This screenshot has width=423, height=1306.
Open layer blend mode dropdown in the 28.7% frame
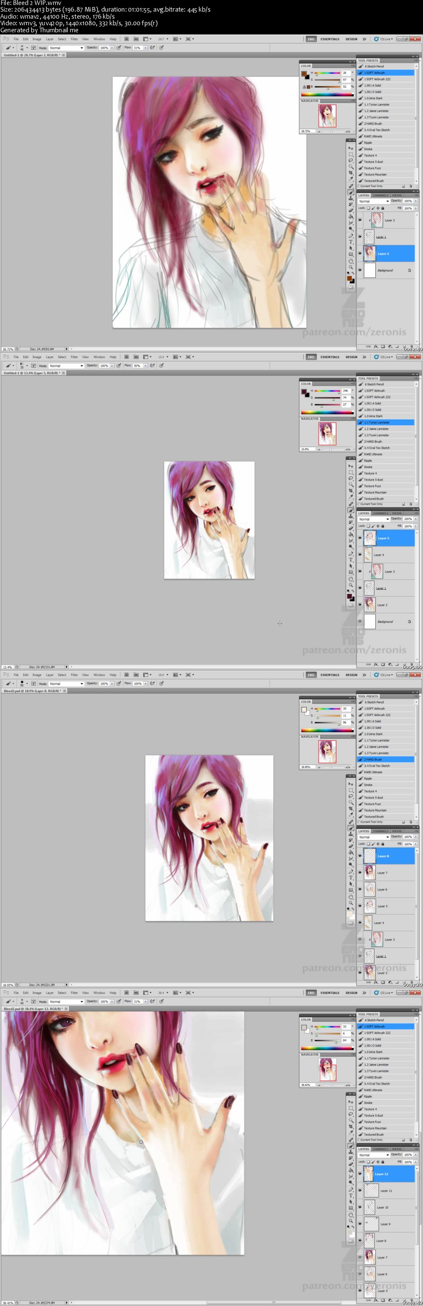374,201
